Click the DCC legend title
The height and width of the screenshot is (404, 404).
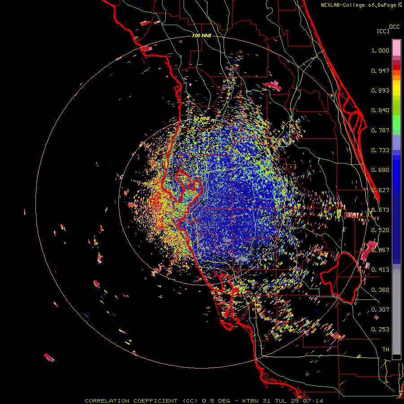coord(394,27)
